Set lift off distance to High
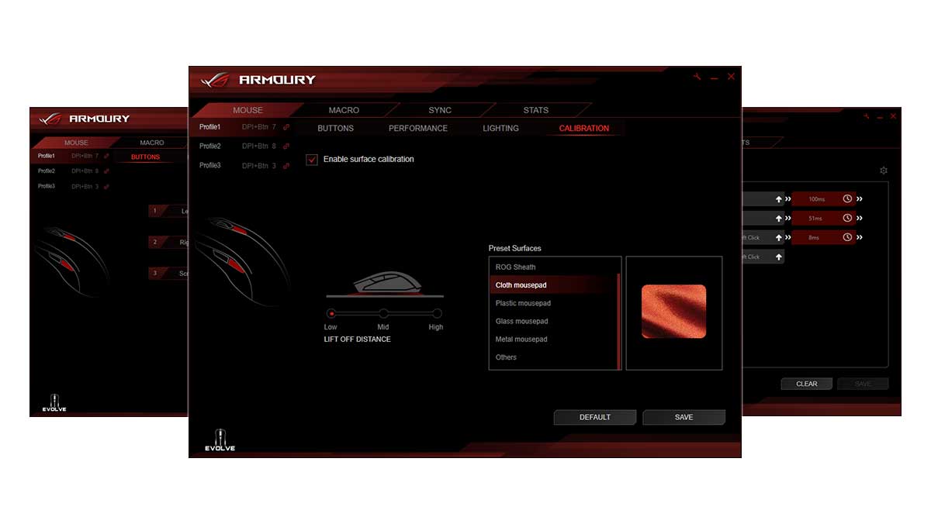The height and width of the screenshot is (524, 931). tap(437, 314)
